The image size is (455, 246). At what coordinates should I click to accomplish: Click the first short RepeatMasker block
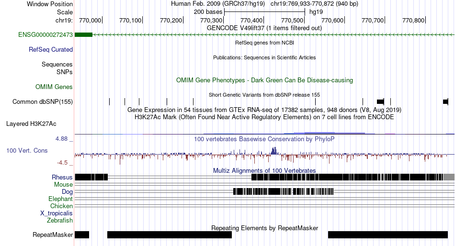(x=82, y=235)
